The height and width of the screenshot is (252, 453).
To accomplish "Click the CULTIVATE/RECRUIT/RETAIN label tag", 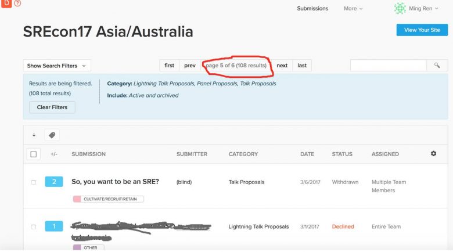I will pos(109,199).
